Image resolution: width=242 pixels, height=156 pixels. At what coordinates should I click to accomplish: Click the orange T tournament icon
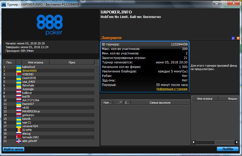[238, 38]
